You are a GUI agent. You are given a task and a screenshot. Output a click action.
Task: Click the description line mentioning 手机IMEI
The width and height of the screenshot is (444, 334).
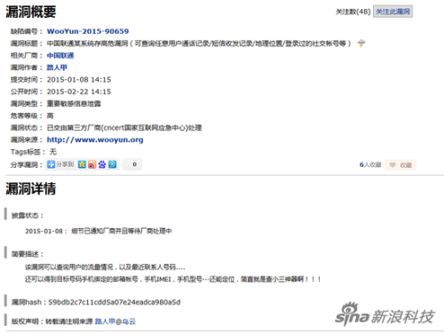pyautogui.click(x=173, y=279)
